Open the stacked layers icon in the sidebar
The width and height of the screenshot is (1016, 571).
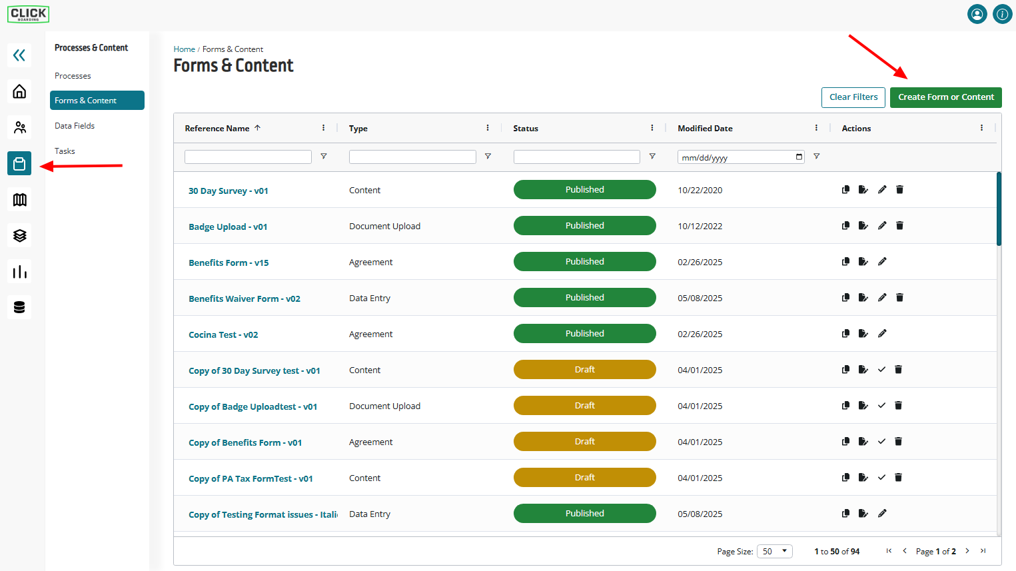point(19,235)
